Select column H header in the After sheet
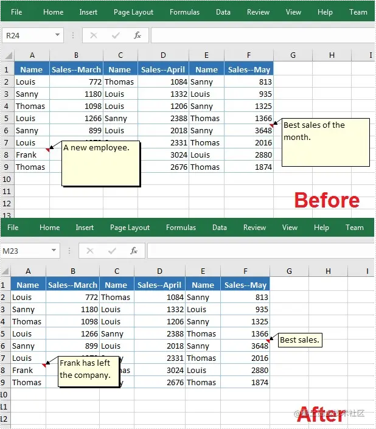Viewport: 376px width, 429px height. pyautogui.click(x=328, y=271)
